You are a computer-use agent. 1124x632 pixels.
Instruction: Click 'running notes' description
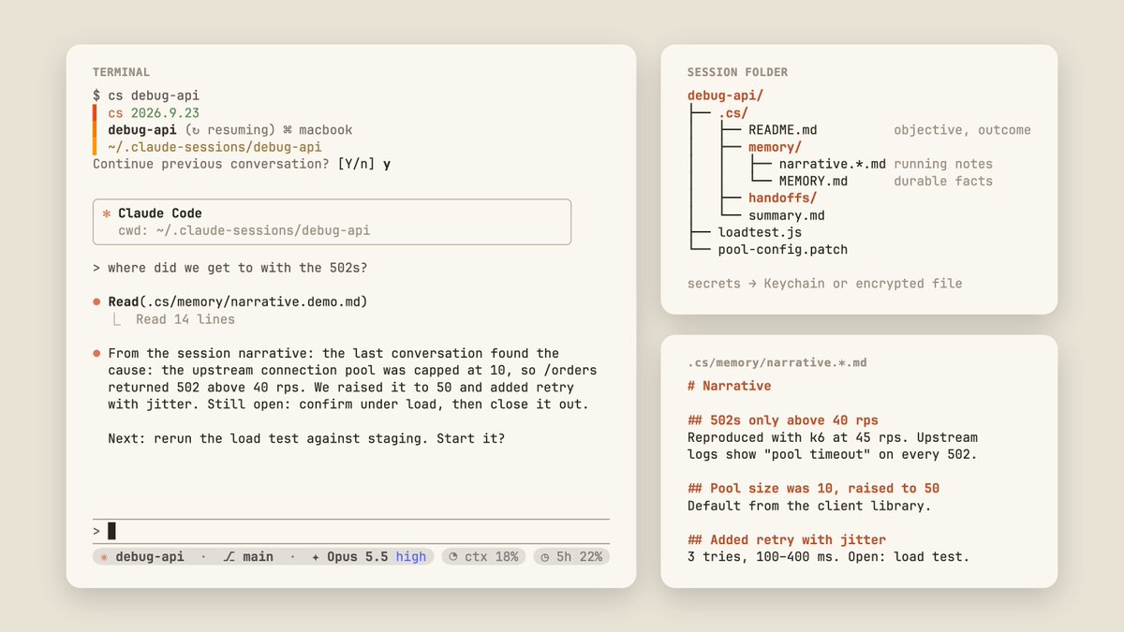(943, 164)
